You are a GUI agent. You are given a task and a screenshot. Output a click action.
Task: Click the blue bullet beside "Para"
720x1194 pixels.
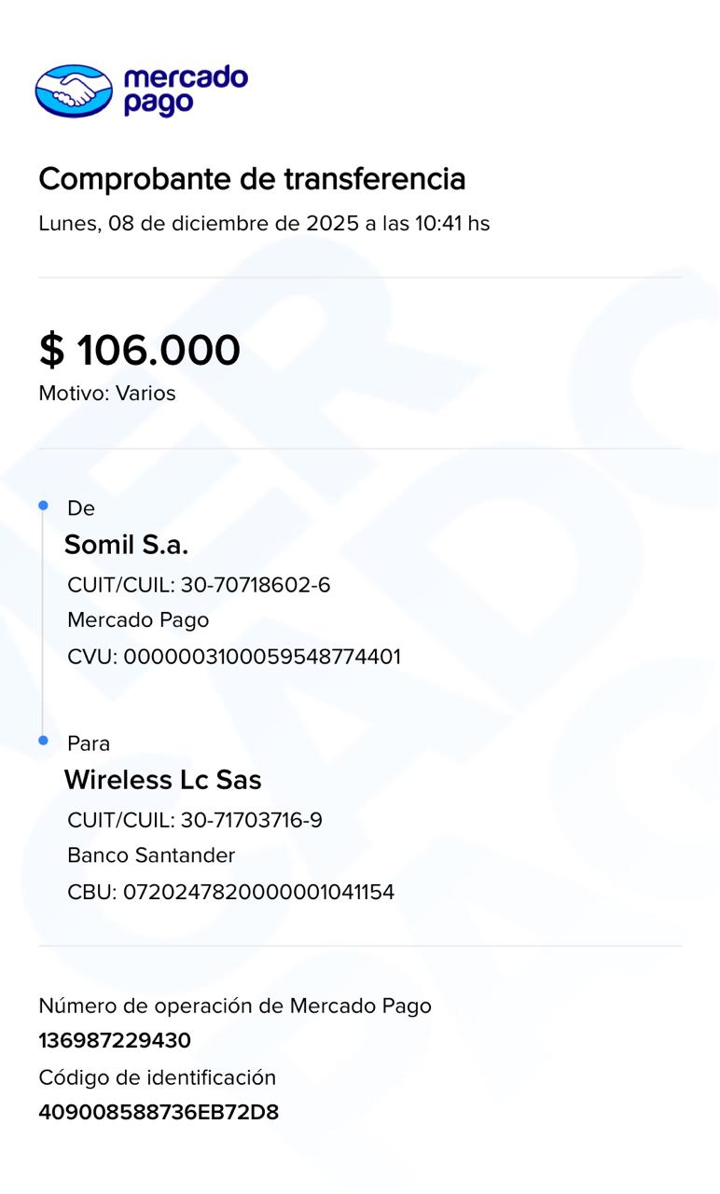click(x=43, y=741)
